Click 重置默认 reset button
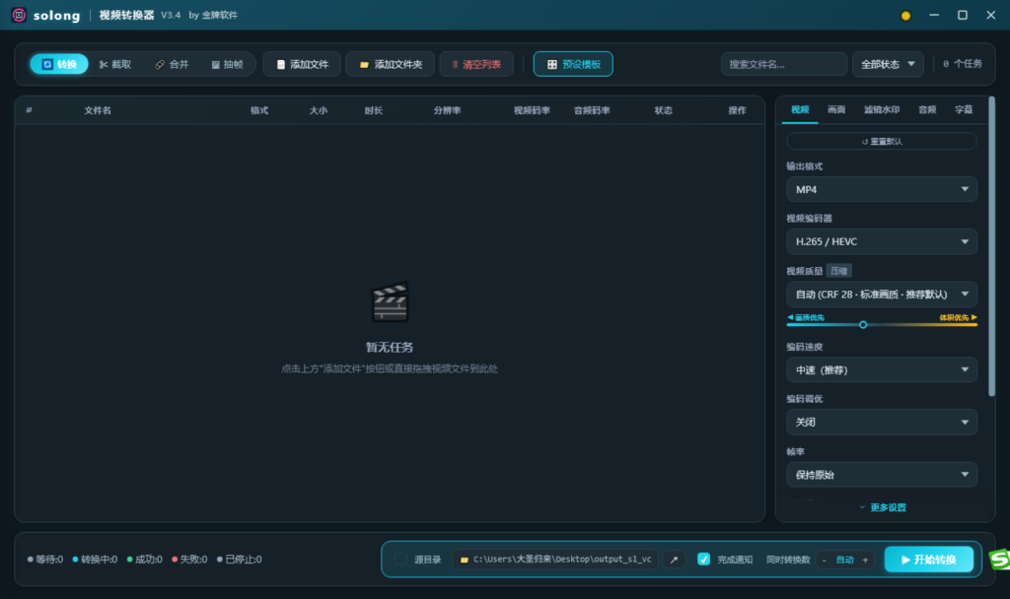Image resolution: width=1010 pixels, height=599 pixels. pyautogui.click(x=882, y=142)
